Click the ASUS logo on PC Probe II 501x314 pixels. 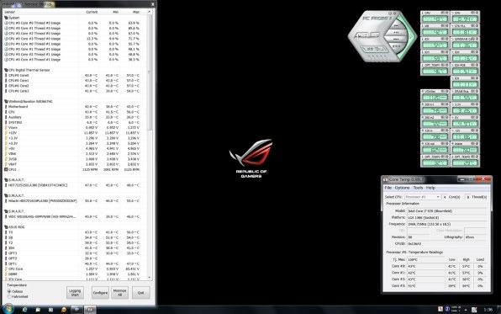(x=367, y=35)
